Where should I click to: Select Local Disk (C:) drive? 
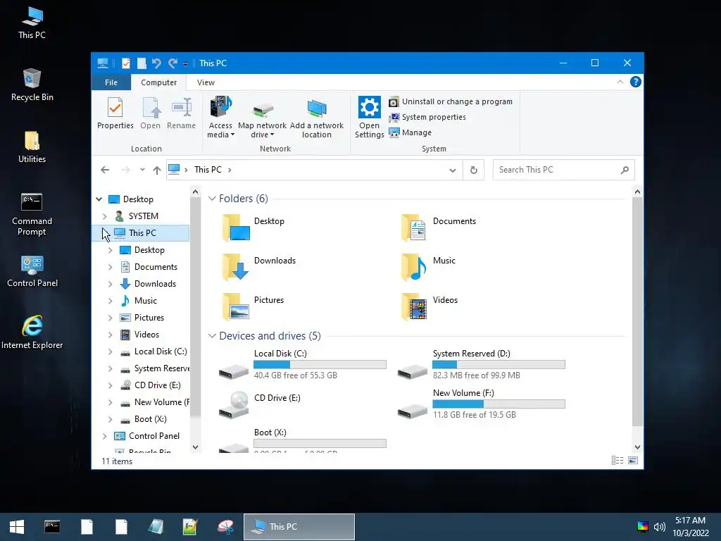[x=303, y=364]
